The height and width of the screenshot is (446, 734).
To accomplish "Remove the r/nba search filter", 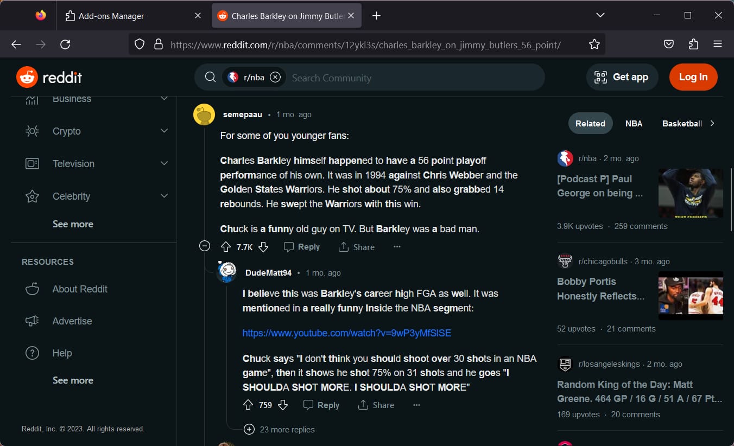I will click(x=275, y=78).
